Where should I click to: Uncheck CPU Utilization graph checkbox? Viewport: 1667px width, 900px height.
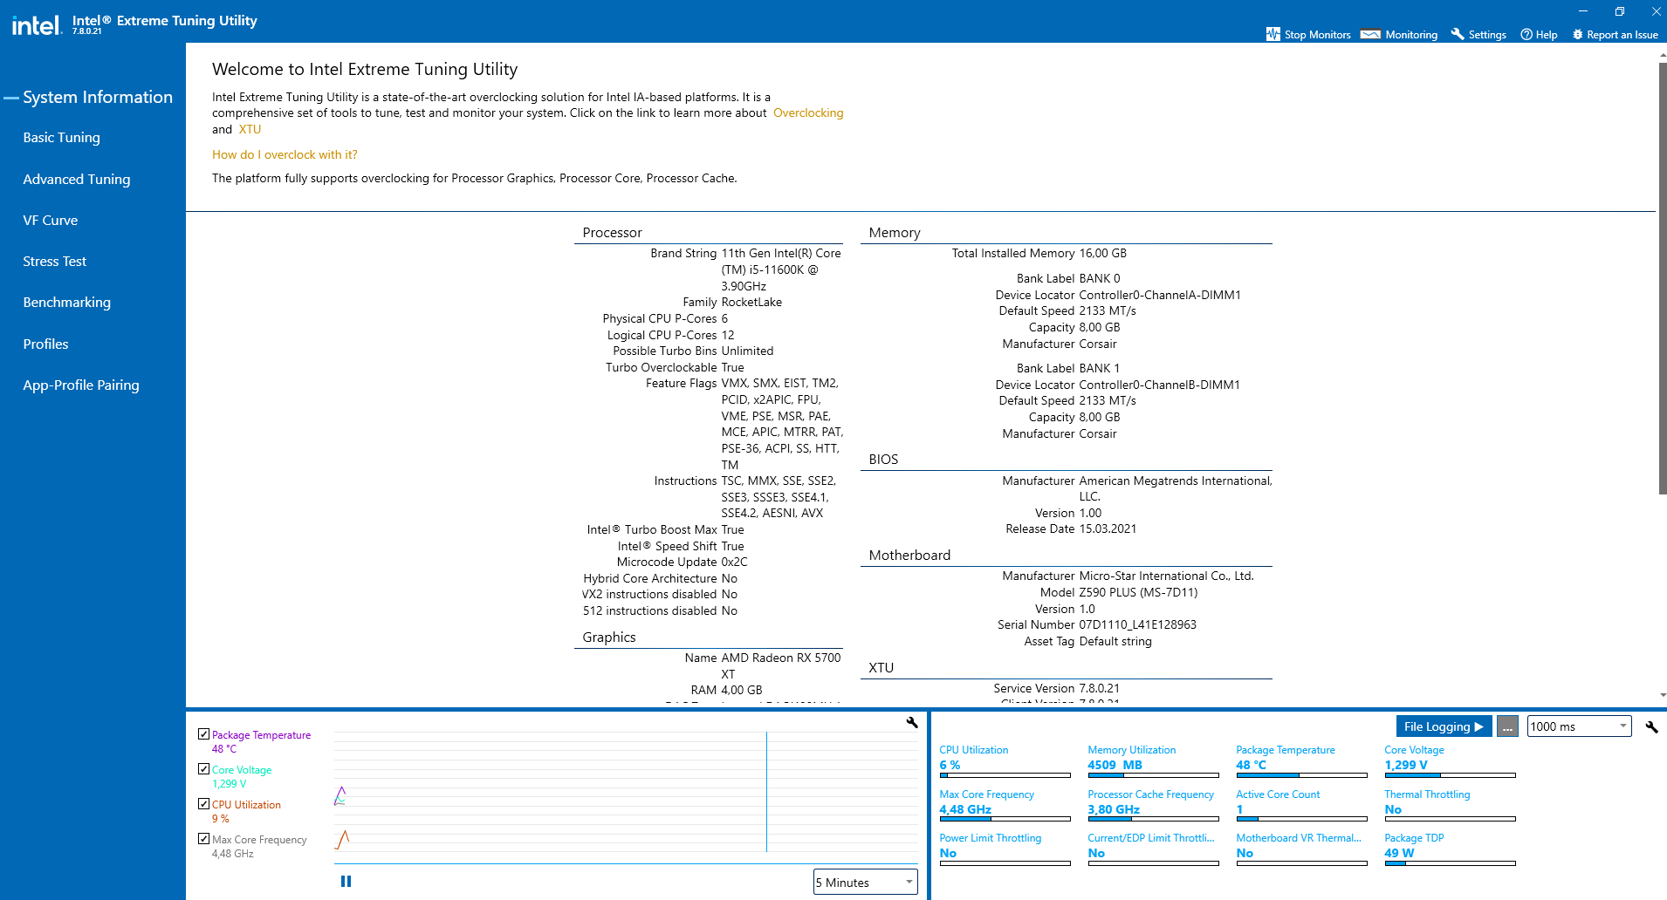(203, 804)
